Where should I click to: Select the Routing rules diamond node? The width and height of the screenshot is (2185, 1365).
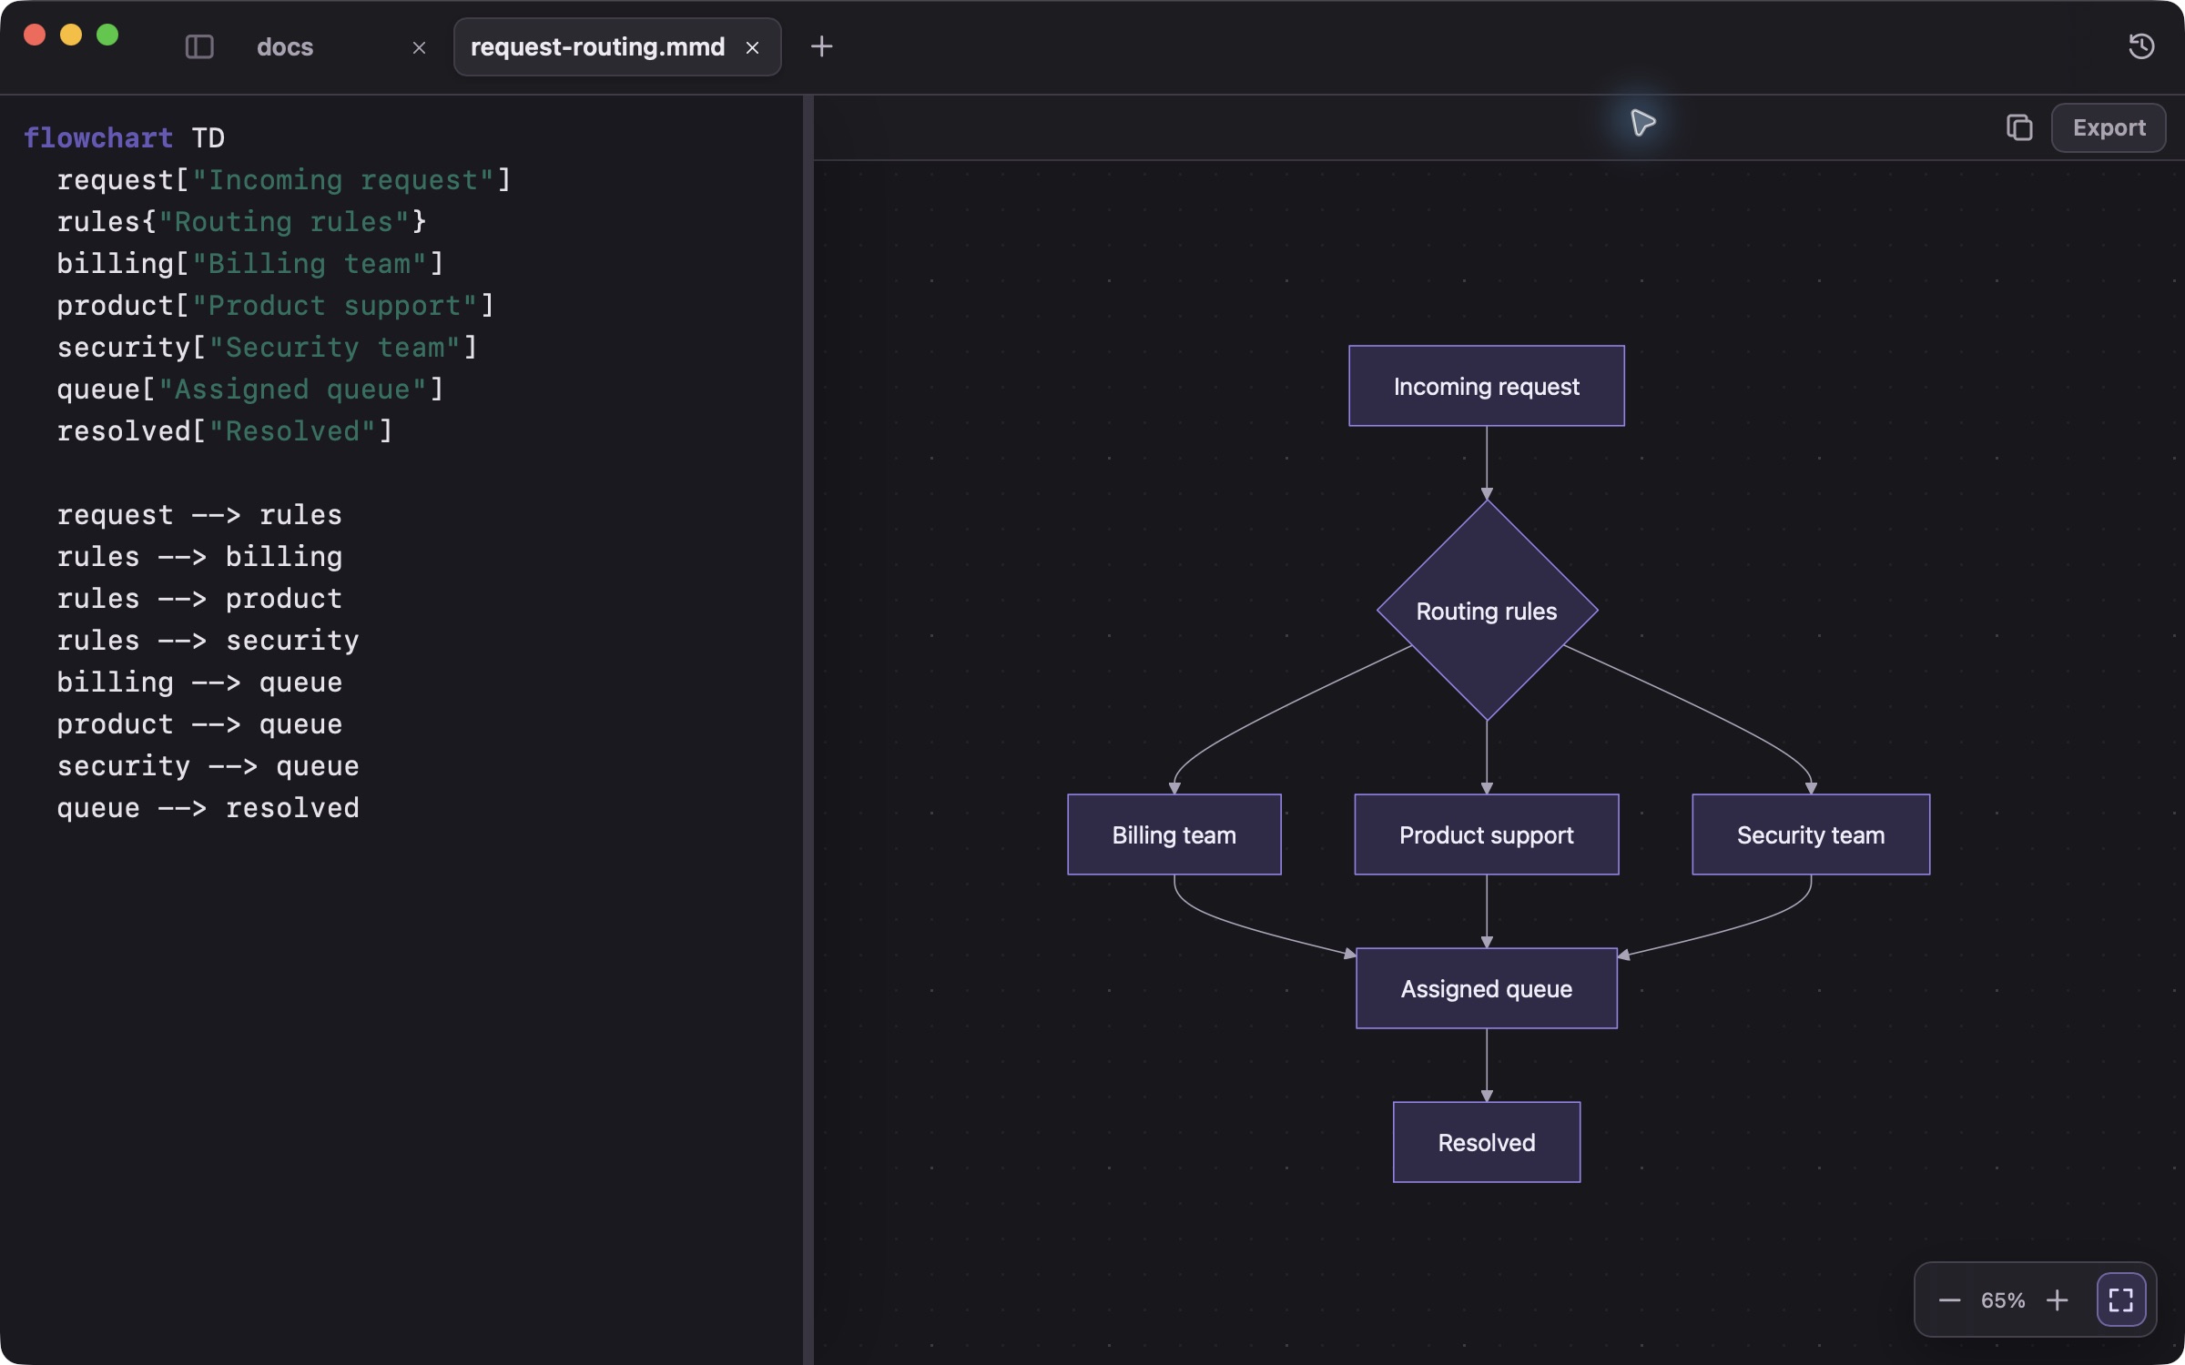pos(1486,611)
